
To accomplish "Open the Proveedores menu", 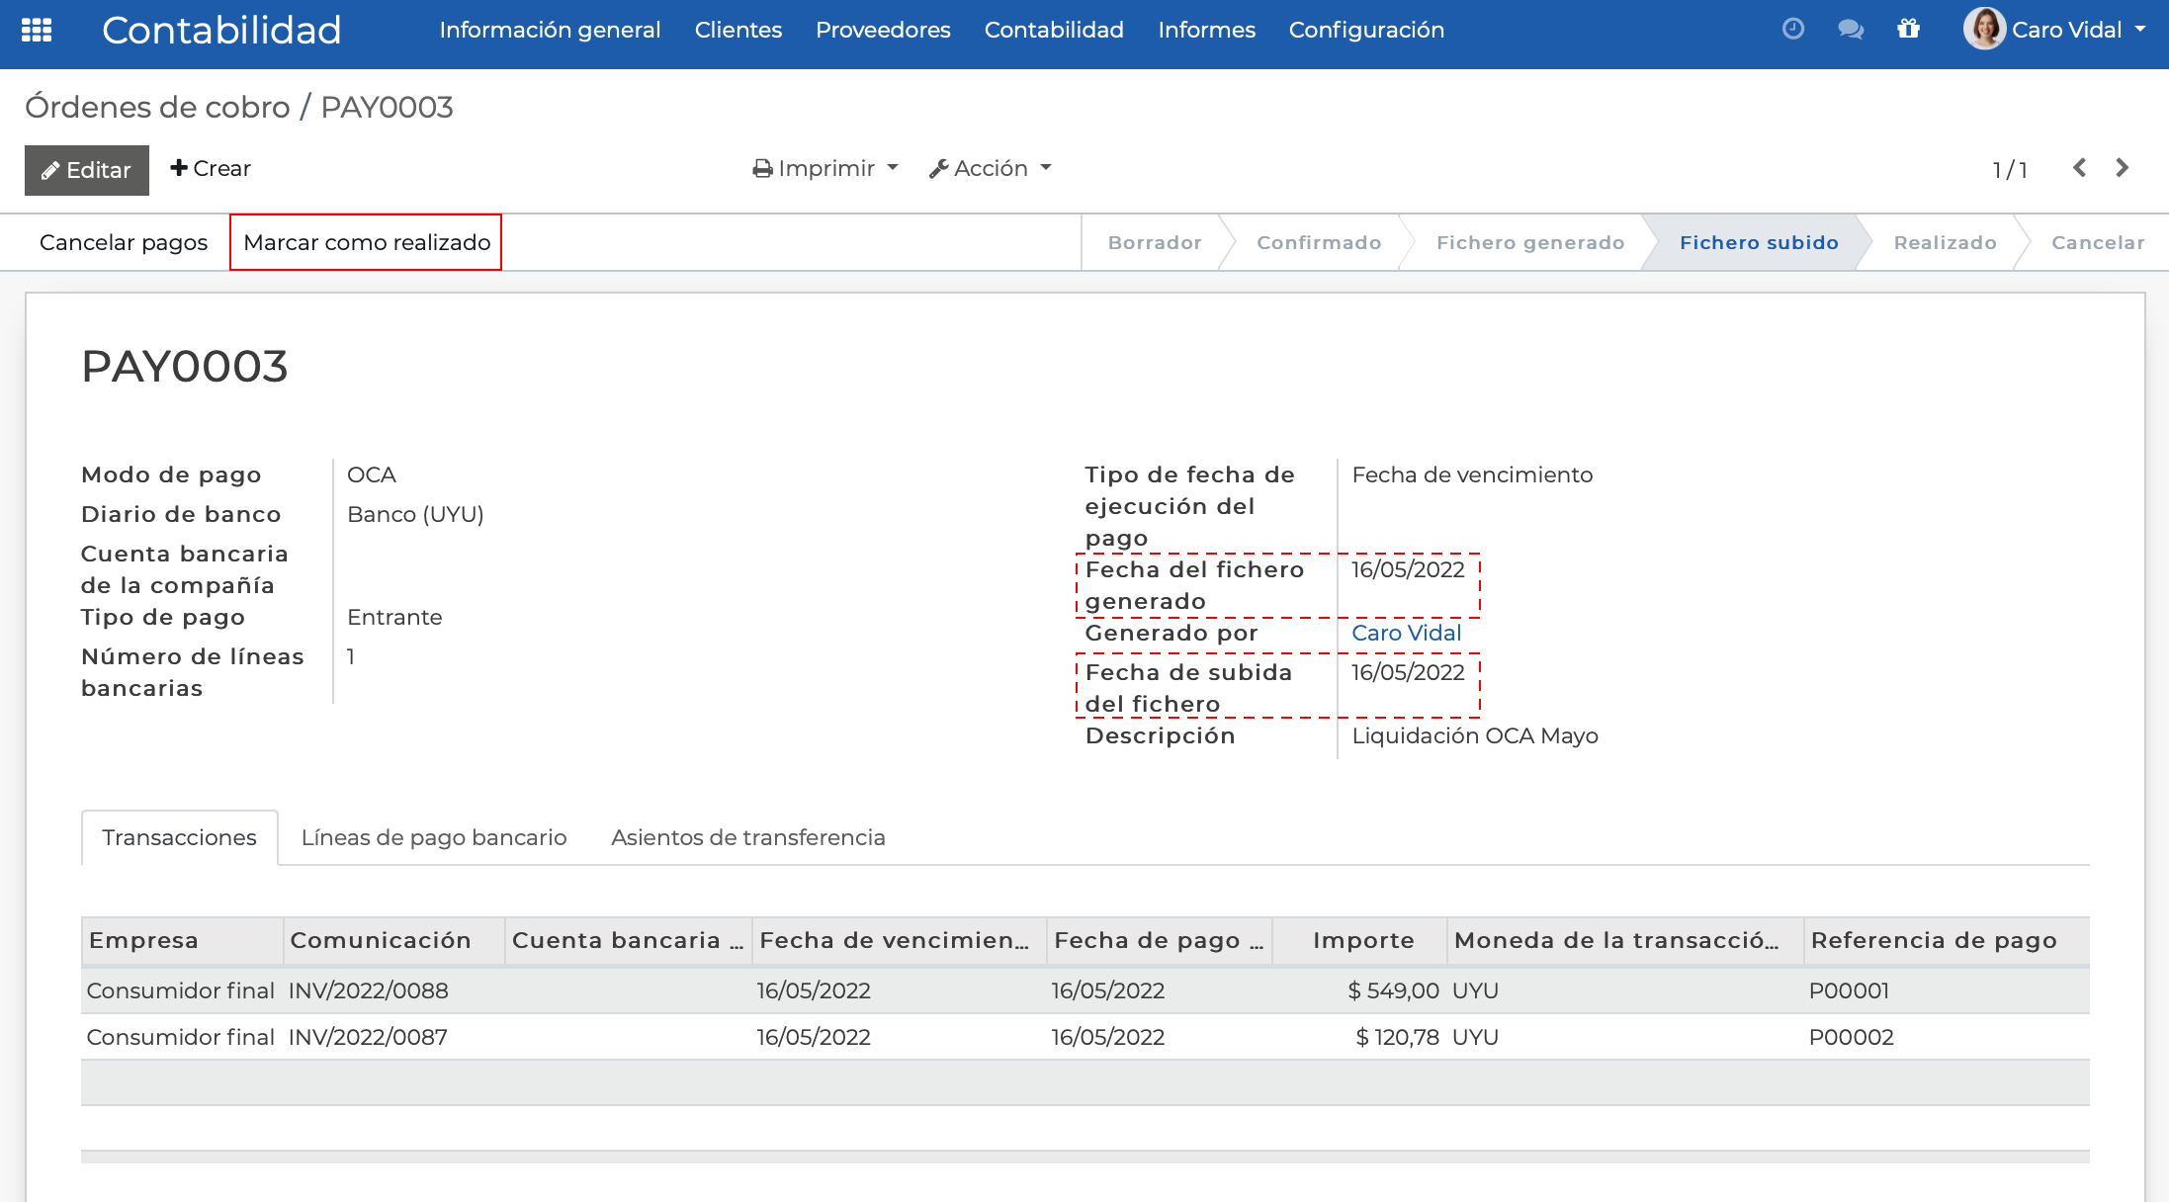I will 882,30.
